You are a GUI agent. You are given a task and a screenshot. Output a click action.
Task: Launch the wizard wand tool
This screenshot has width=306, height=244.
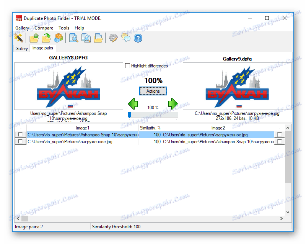[19, 38]
